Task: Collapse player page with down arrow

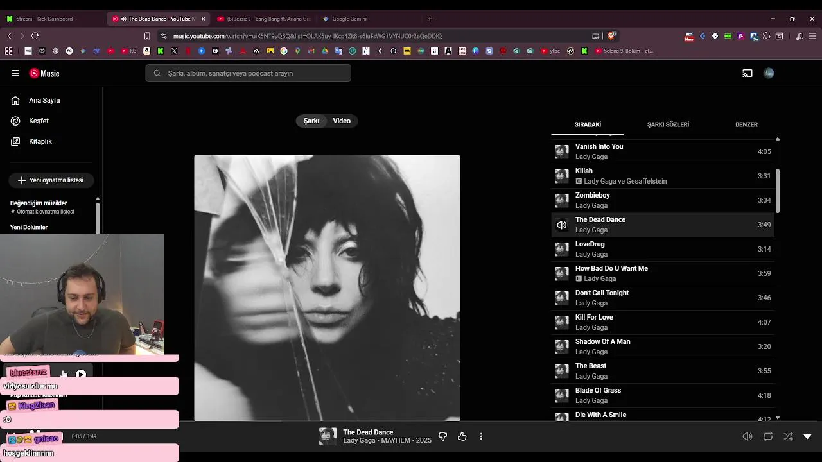Action: tap(808, 436)
